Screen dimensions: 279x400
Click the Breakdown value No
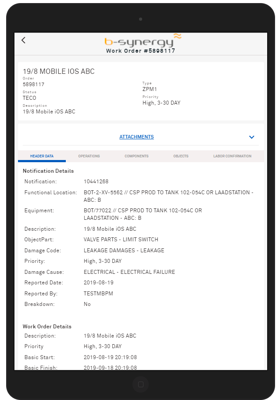87,304
